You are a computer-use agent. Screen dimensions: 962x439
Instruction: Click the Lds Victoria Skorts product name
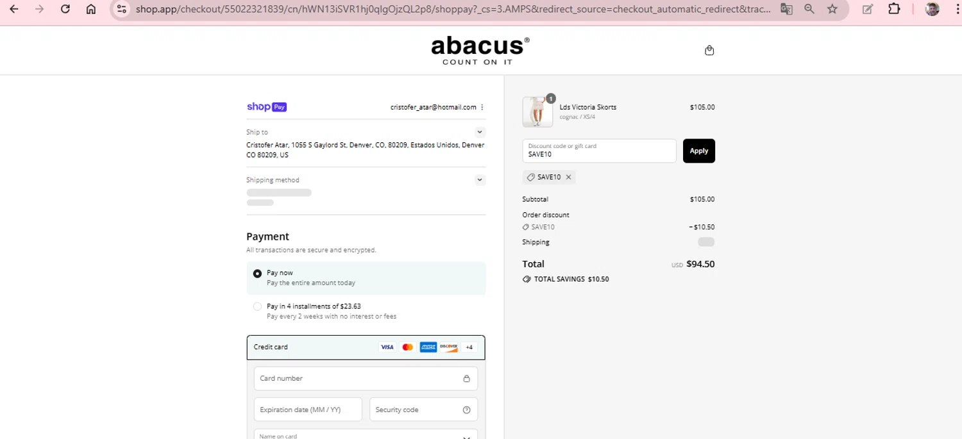tap(588, 107)
